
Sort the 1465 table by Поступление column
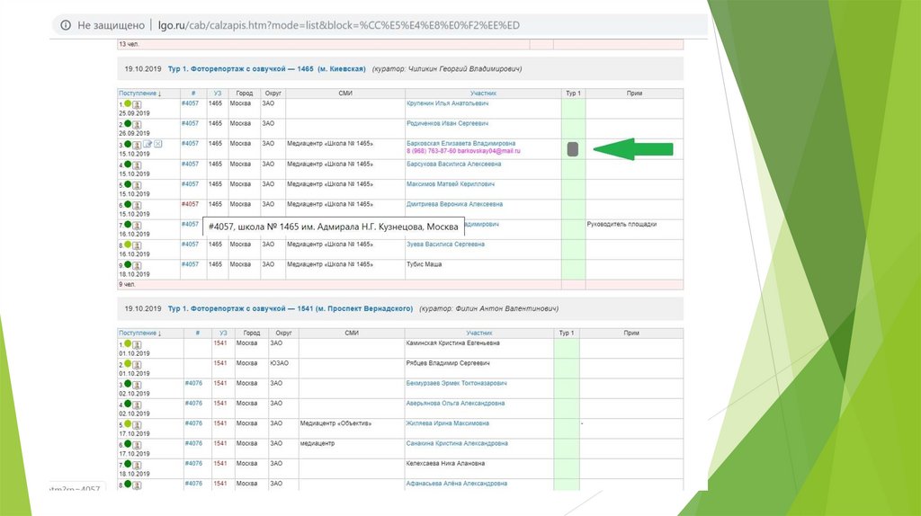click(139, 93)
